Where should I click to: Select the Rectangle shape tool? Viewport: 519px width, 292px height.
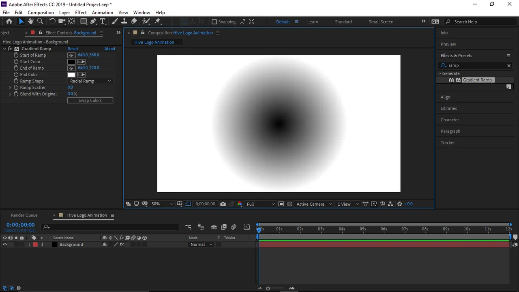pyautogui.click(x=84, y=21)
